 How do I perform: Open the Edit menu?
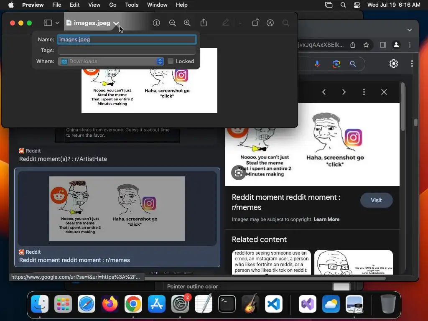74,5
